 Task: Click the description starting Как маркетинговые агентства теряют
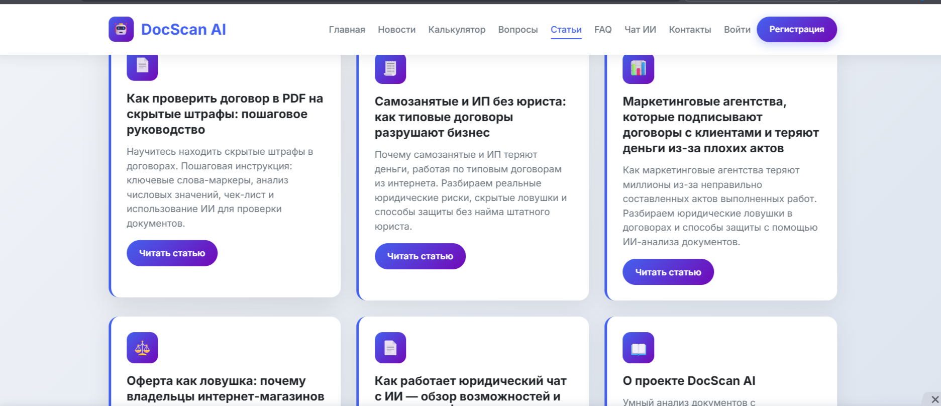(720, 206)
